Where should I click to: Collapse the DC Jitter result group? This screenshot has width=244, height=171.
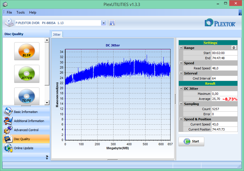click(x=181, y=88)
